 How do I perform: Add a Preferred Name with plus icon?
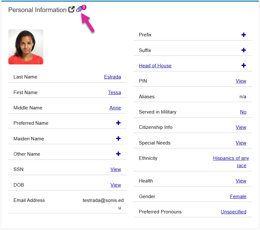point(118,123)
